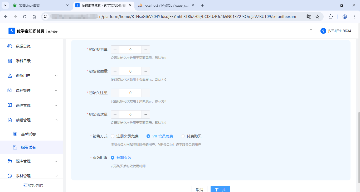The width and height of the screenshot is (360, 192).
Task: Open the 素材管理 section icon
Action: (9, 176)
